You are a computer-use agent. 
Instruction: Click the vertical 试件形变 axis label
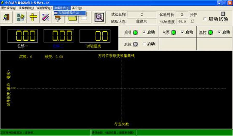coord(9,88)
